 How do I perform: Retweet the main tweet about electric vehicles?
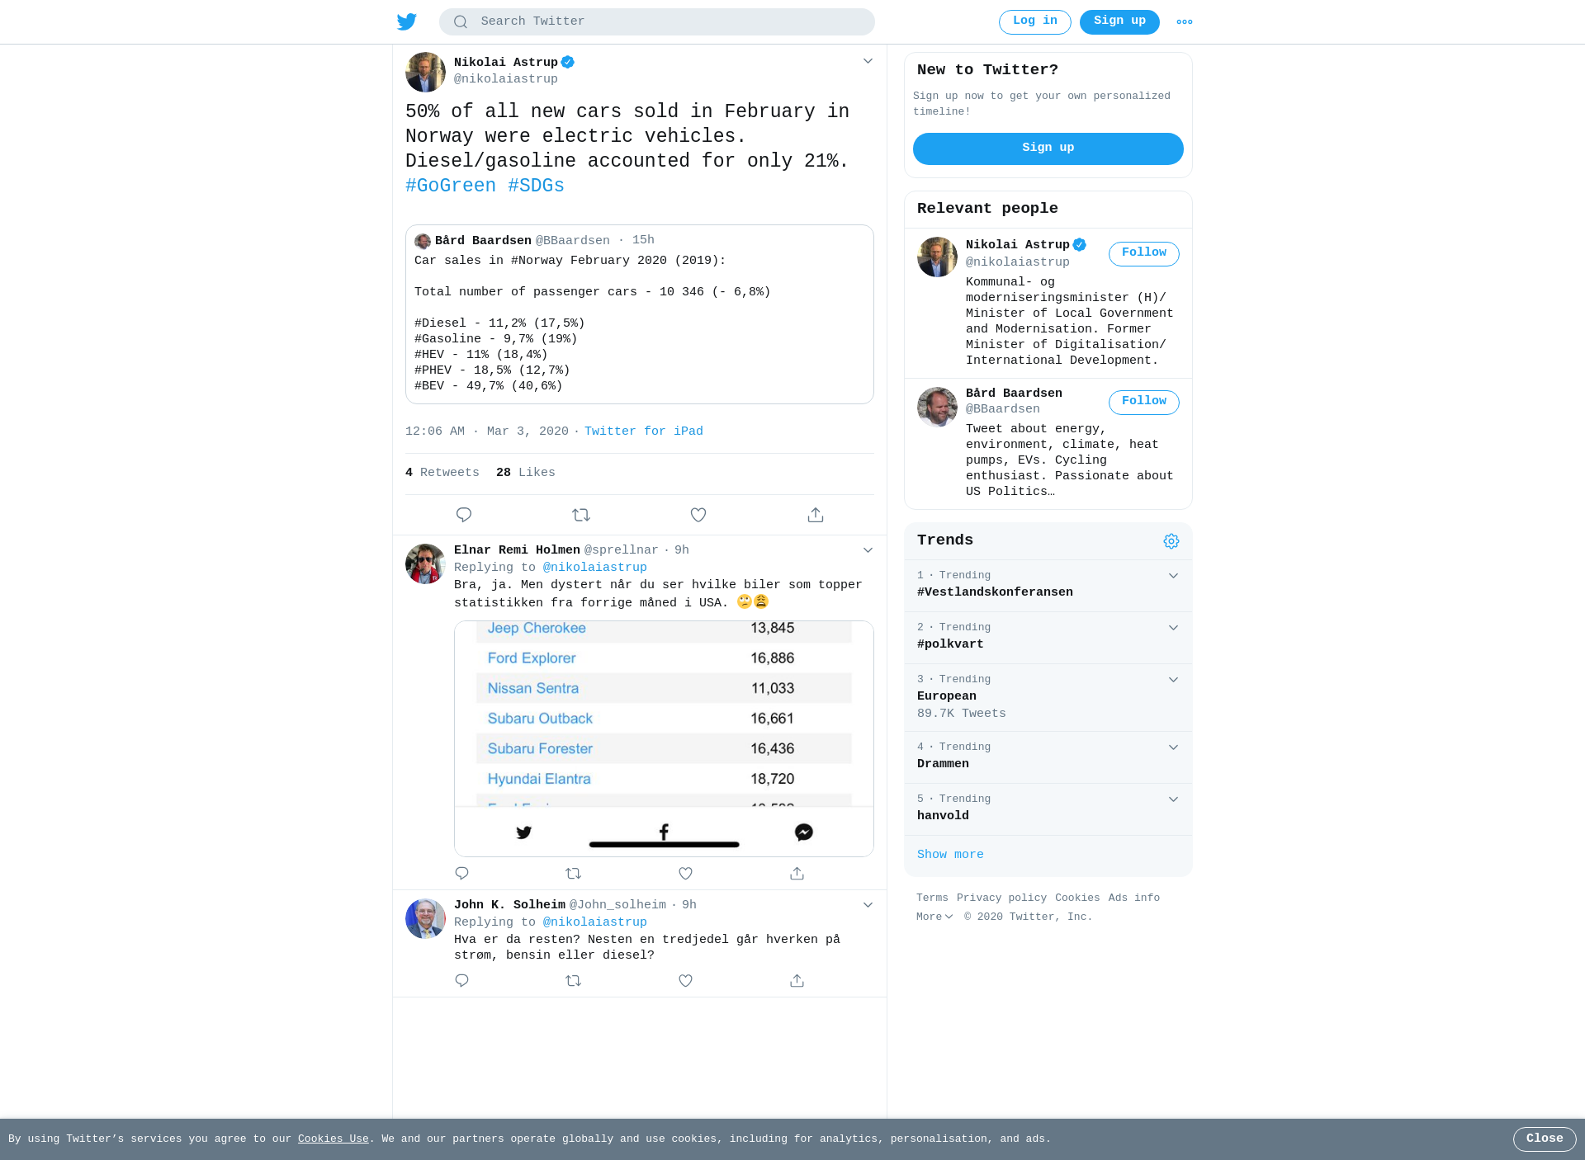point(581,515)
